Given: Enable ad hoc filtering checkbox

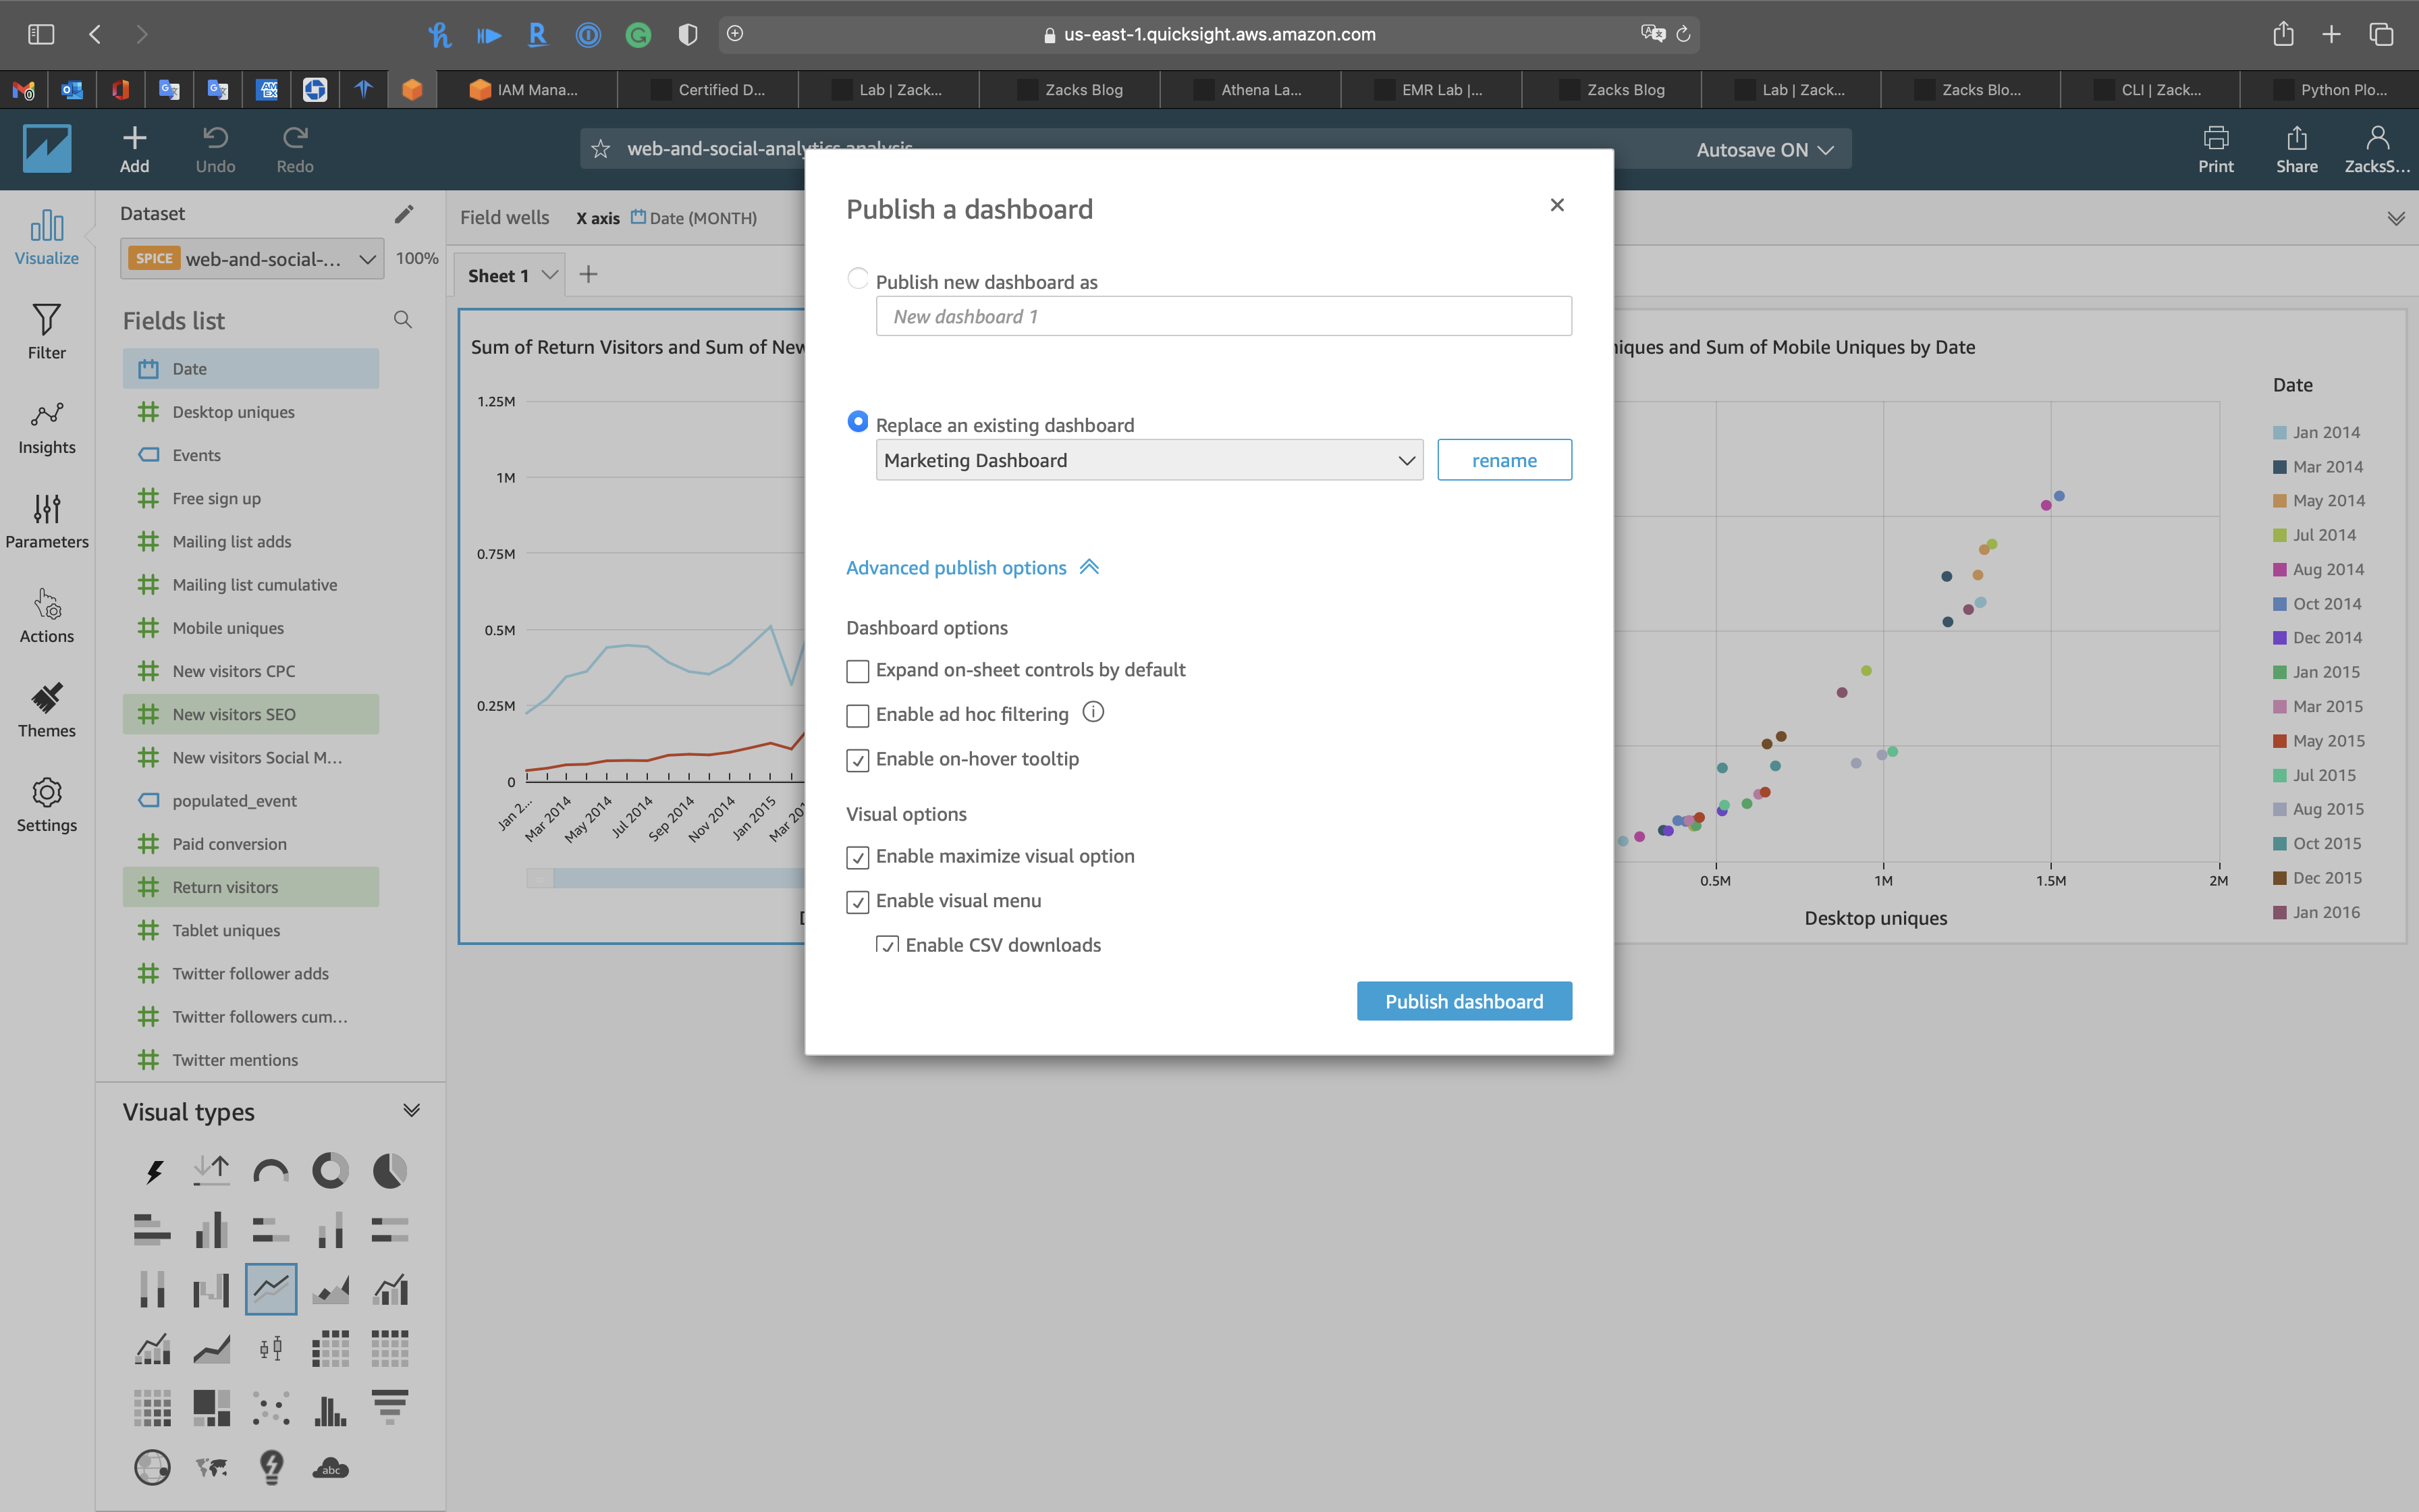Looking at the screenshot, I should 858,716.
